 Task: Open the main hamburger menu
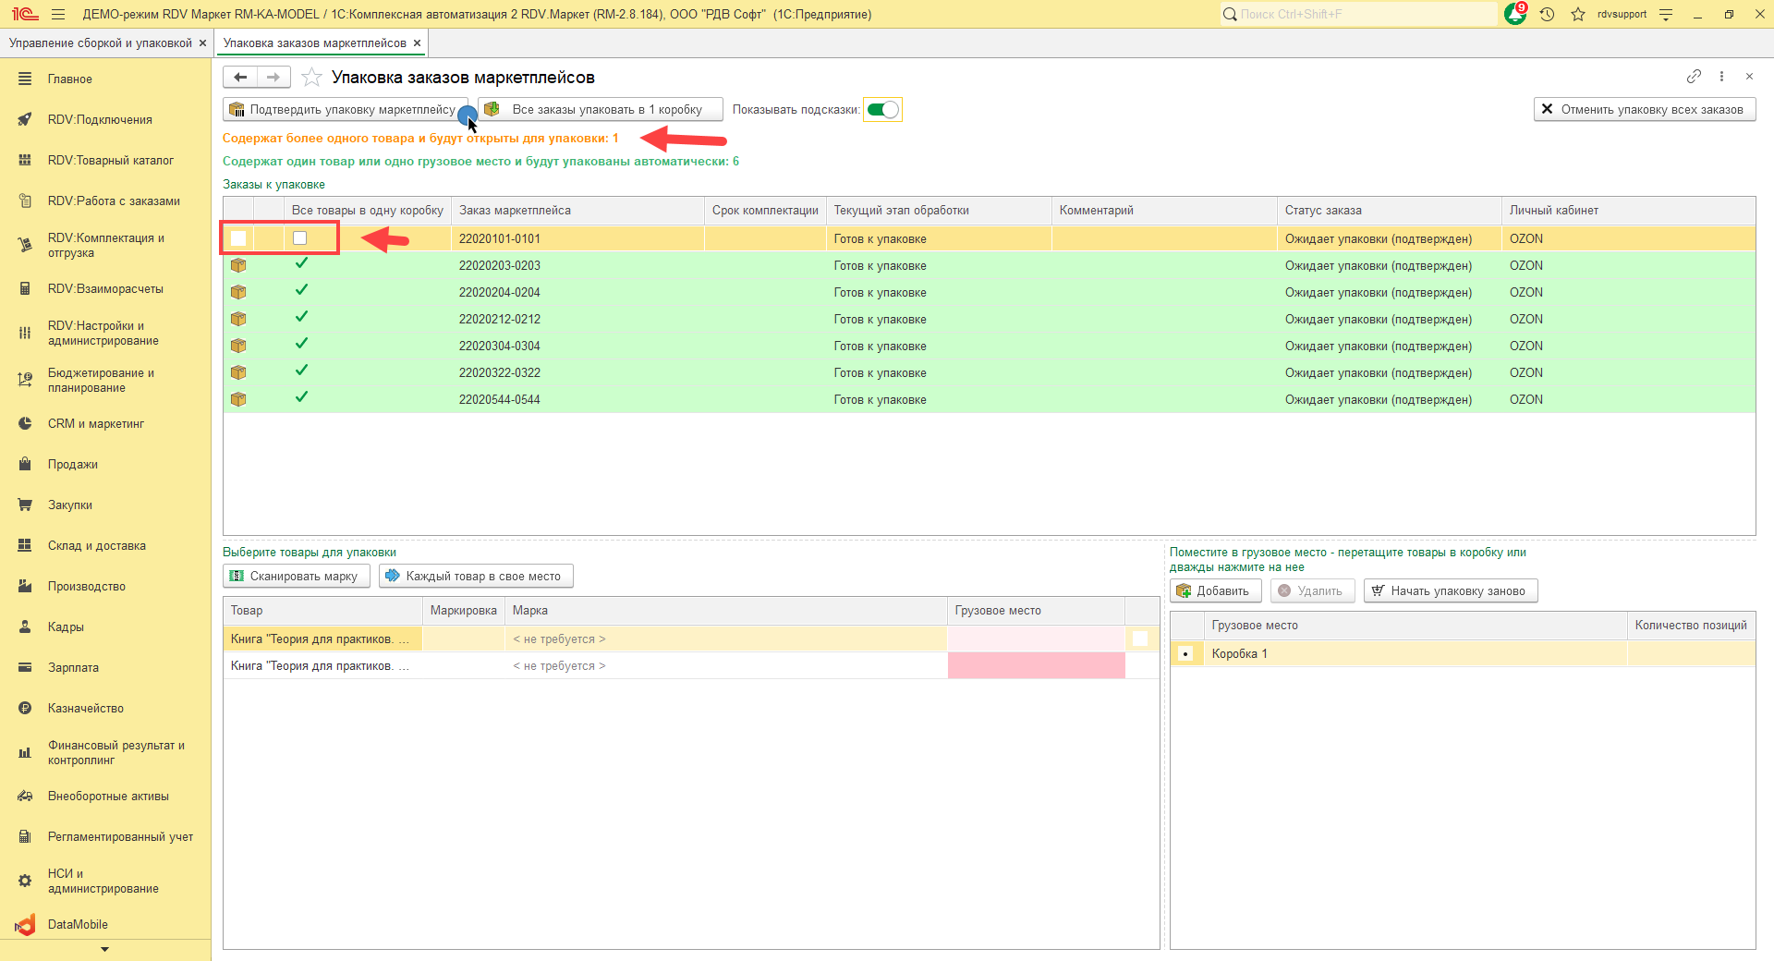58,14
